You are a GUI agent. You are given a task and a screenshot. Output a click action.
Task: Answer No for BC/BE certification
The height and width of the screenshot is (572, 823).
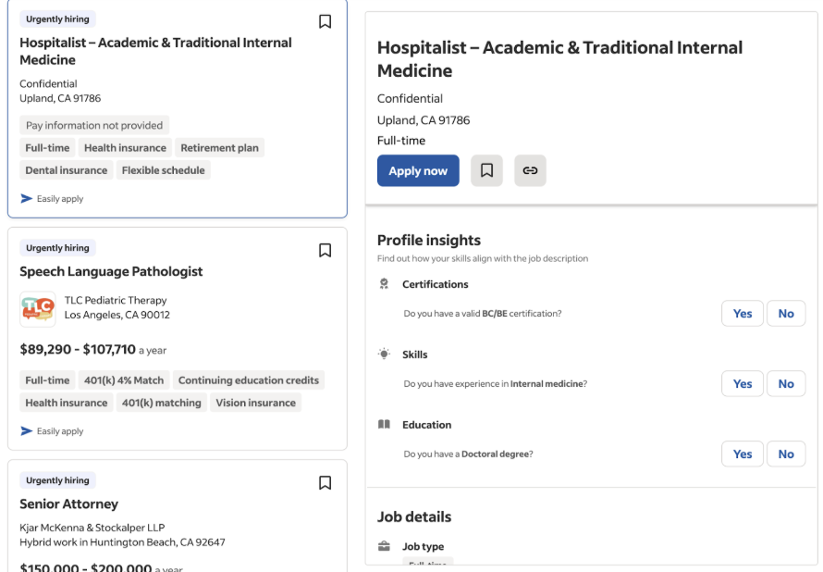[786, 313]
